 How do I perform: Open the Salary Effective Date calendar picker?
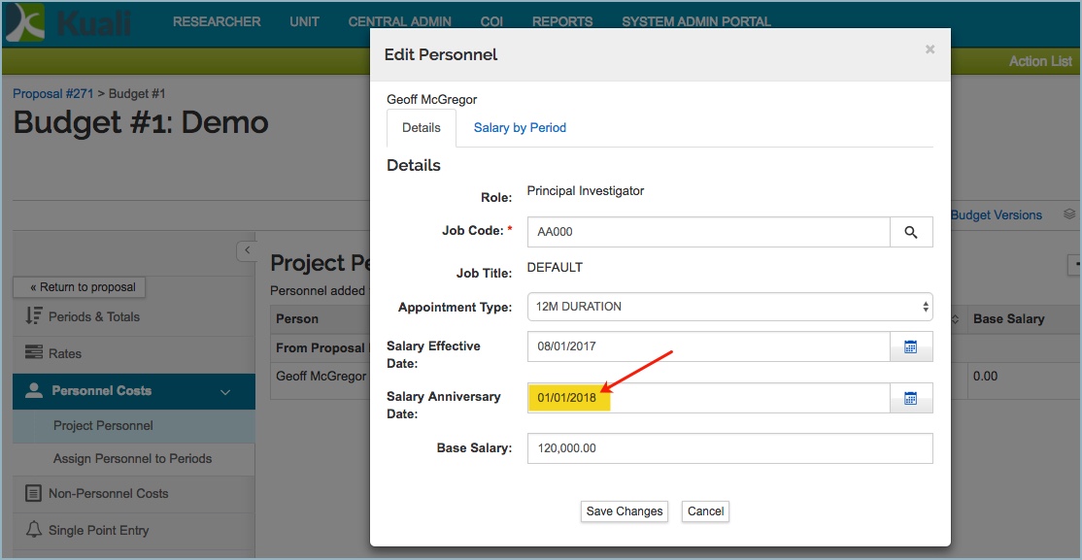pos(911,346)
